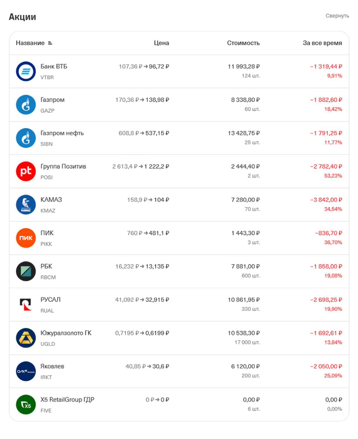Collapse the Акции section via Свернуть
Image resolution: width=358 pixels, height=439 pixels.
[x=337, y=16]
